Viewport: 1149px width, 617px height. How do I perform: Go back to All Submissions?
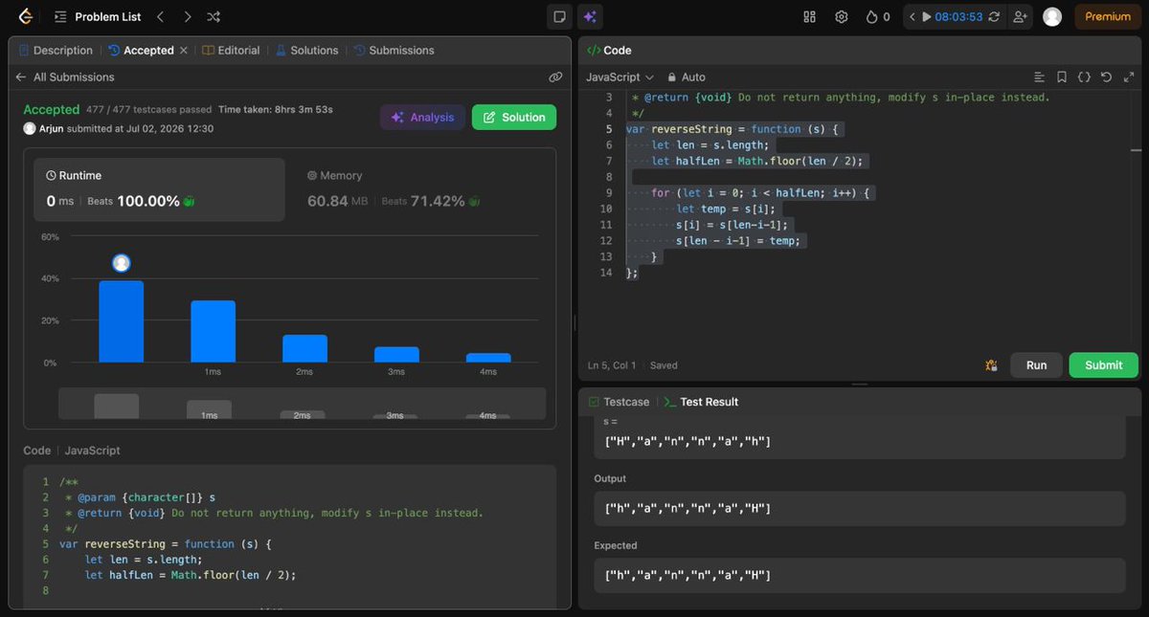click(65, 77)
